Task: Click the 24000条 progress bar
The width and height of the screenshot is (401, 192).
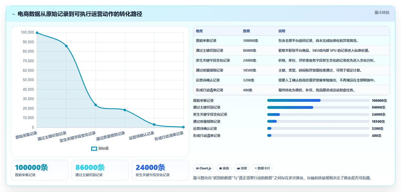Action: click(318, 115)
